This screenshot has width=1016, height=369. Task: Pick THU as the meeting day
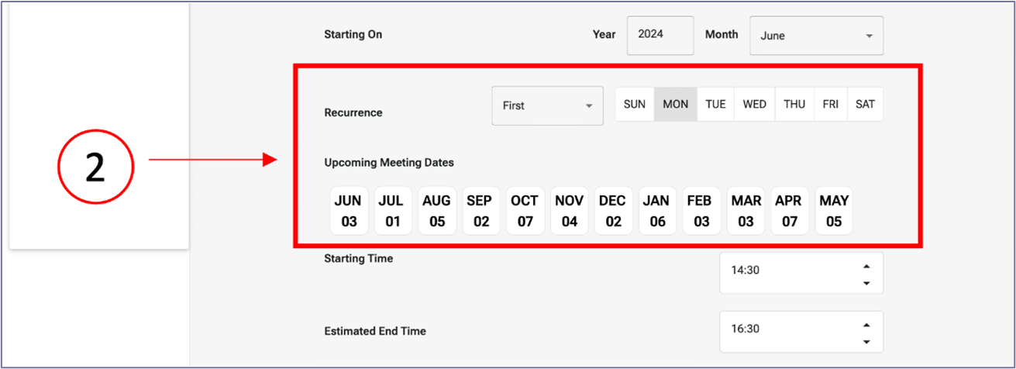coord(794,105)
